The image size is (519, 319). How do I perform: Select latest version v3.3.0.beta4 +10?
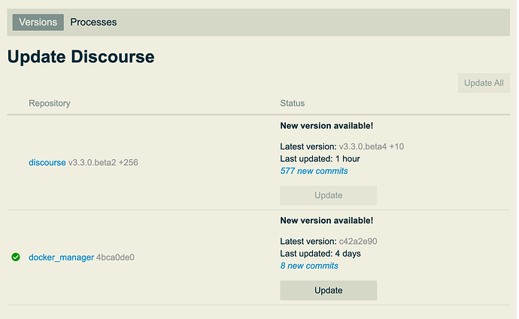(372, 146)
